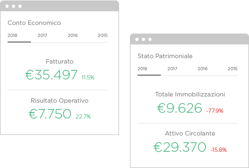The image size is (249, 168).
Task: Click leftmost dot in Stato Patrimoniale title bar
Action: point(137,40)
